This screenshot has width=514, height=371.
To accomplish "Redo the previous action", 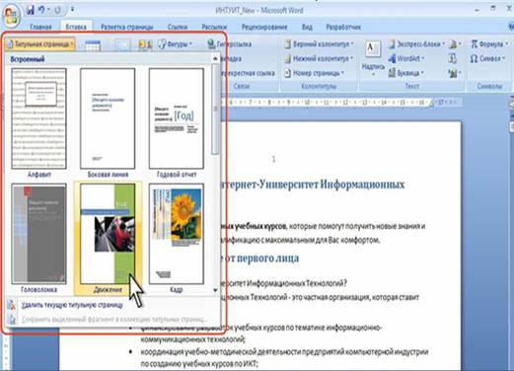I will [x=57, y=10].
